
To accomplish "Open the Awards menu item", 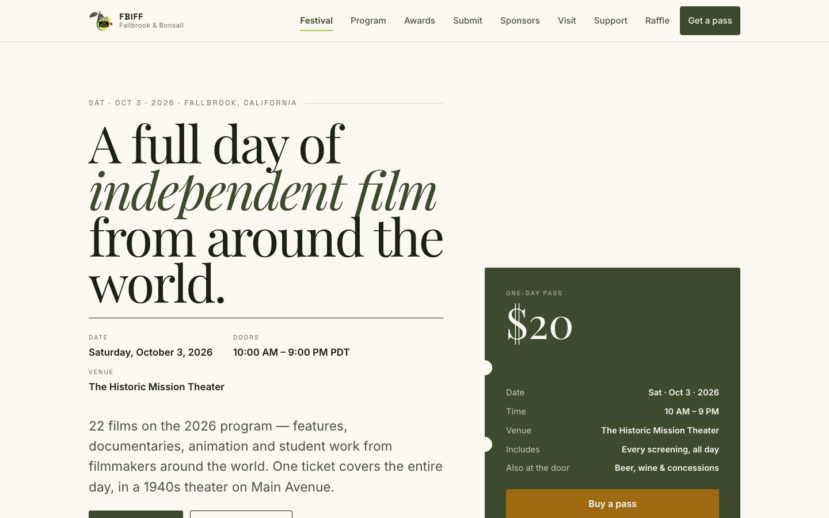I will (x=420, y=21).
